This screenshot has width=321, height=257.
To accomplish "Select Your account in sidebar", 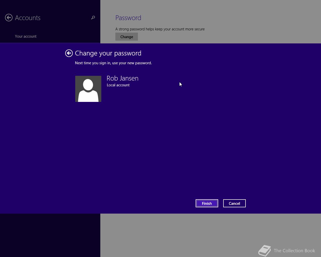I will 26,36.
